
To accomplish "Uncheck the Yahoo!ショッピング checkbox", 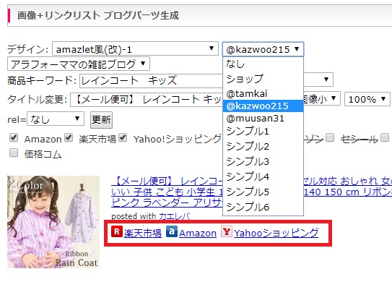I will [x=123, y=137].
